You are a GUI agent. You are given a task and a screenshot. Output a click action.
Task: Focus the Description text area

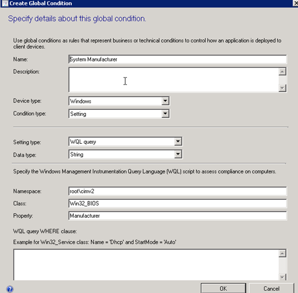174,80
